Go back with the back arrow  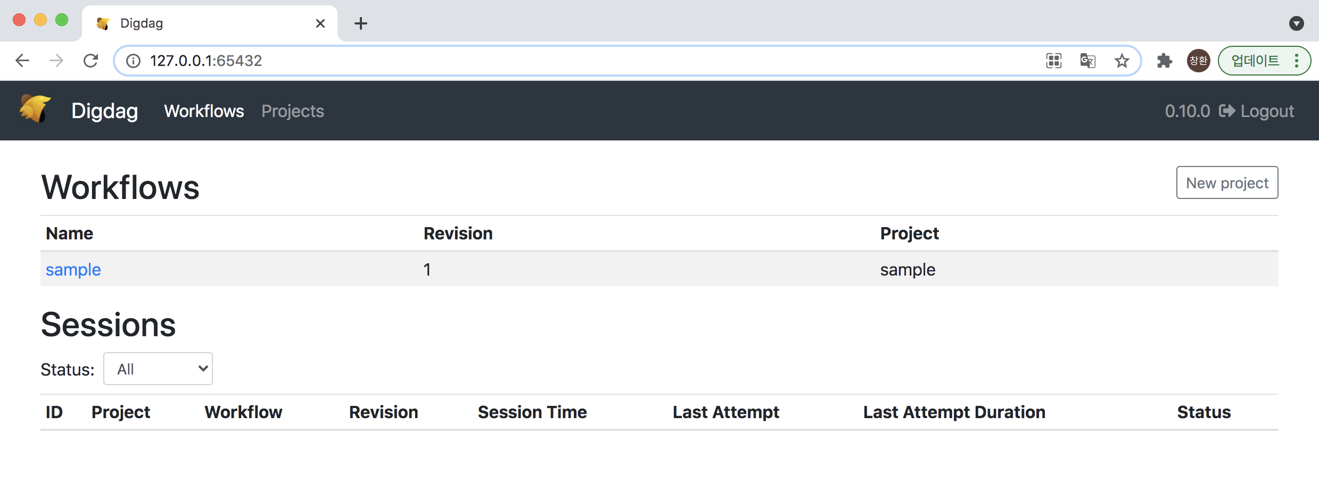[22, 61]
